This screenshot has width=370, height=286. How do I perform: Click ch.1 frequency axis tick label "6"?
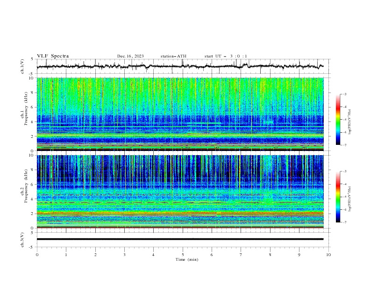pos(32,107)
